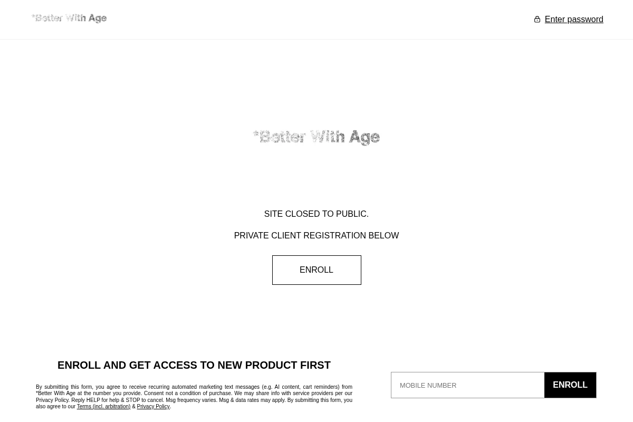Open the Privacy Policy link
Image resolution: width=633 pixels, height=422 pixels.
pos(153,406)
